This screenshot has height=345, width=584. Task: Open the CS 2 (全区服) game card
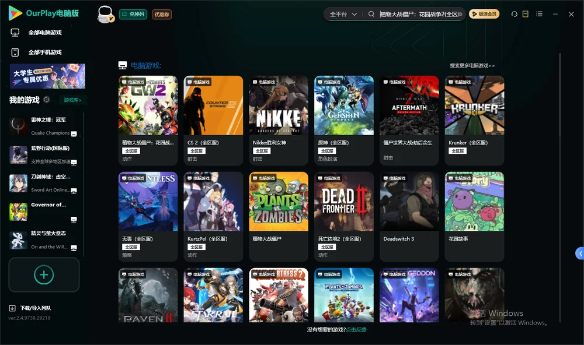(213, 121)
